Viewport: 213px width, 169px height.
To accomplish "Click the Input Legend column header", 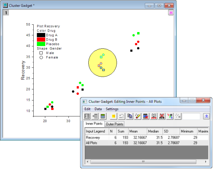I will [x=97, y=131].
